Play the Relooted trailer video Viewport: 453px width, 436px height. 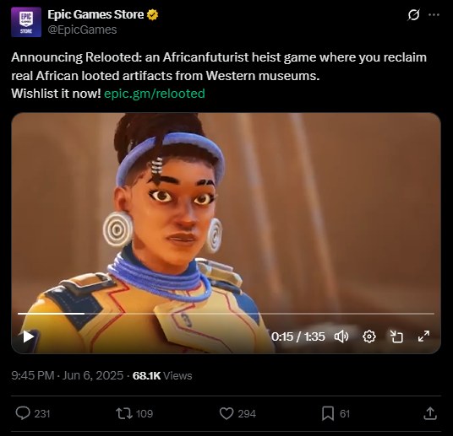click(29, 336)
